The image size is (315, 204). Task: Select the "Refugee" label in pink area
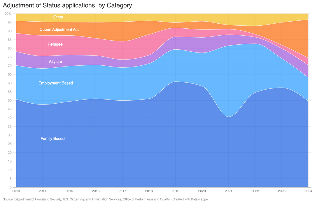[55, 44]
